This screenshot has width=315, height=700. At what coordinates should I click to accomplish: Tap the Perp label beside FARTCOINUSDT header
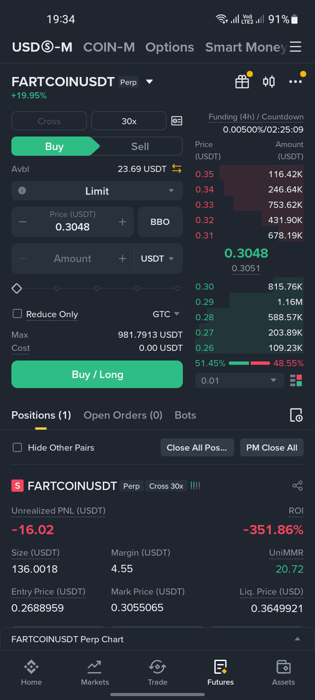click(128, 82)
